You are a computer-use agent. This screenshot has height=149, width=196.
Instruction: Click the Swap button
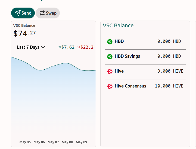click(48, 13)
